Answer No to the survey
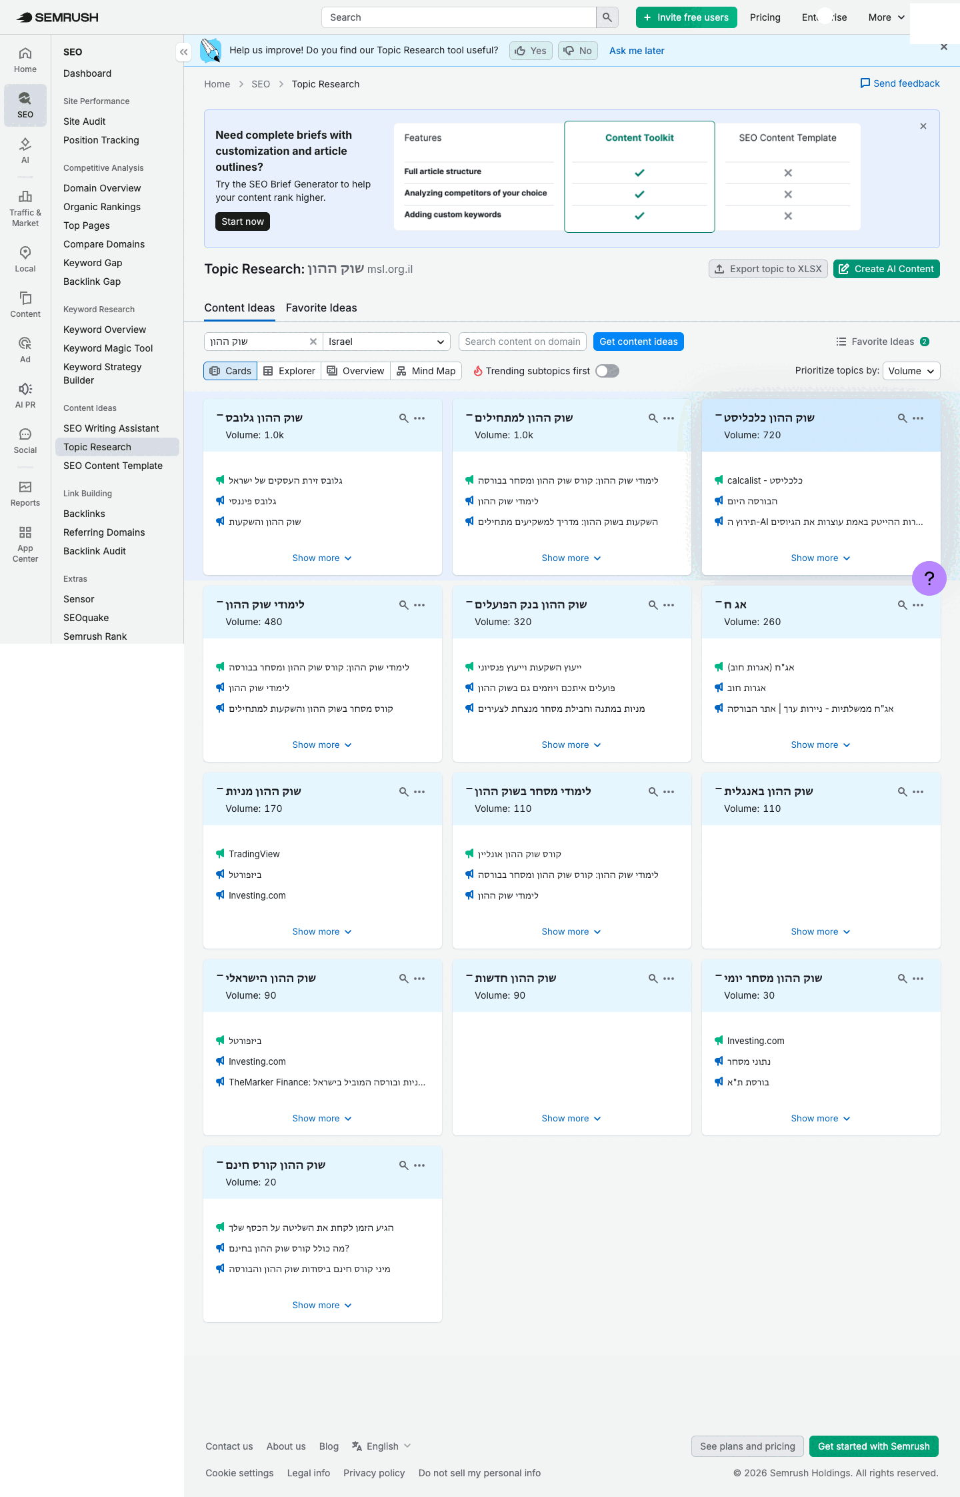This screenshot has height=1497, width=960. [578, 51]
